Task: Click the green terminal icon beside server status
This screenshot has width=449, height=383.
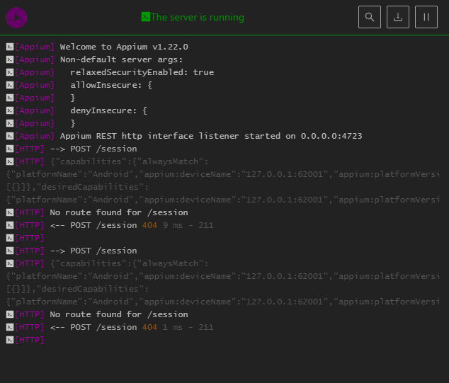Action: [x=145, y=17]
